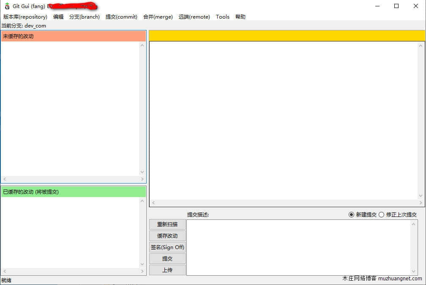This screenshot has width=426, height=285.
Task: Select the 修正上次提交 radio button
Action: (381, 215)
